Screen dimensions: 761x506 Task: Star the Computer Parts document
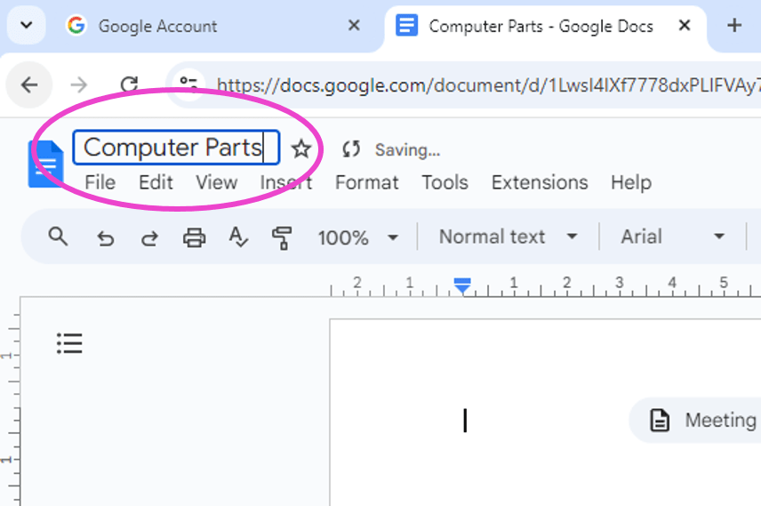(x=301, y=149)
